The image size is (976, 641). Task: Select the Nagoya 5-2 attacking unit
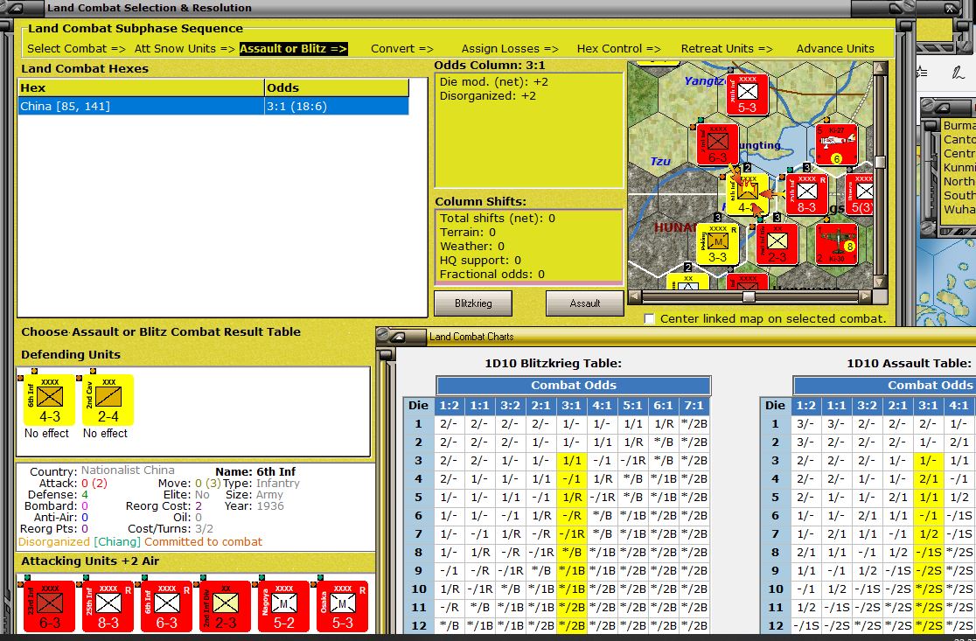[284, 607]
